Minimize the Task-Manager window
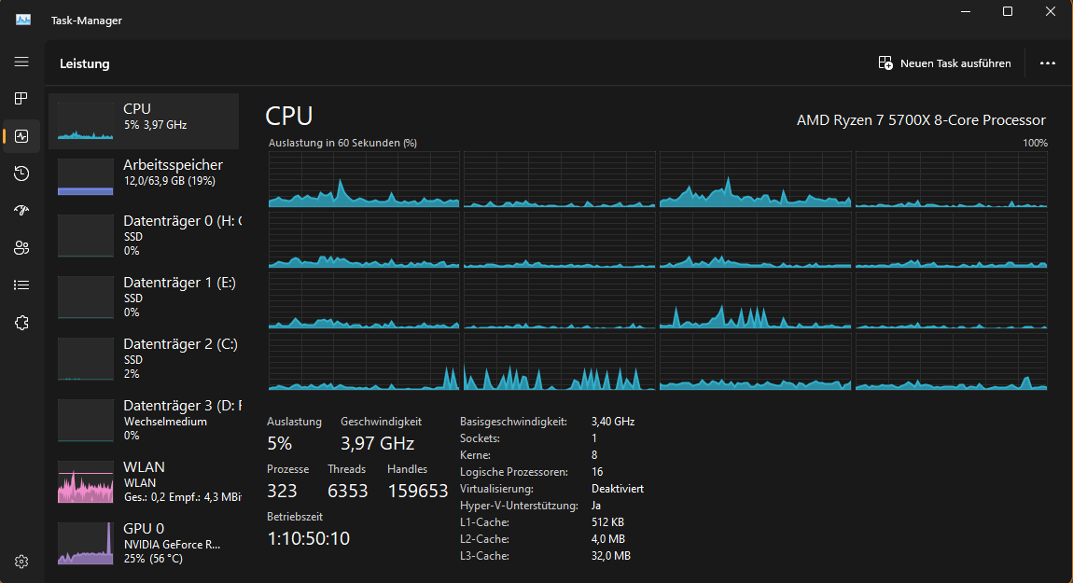The image size is (1073, 583). click(x=966, y=11)
